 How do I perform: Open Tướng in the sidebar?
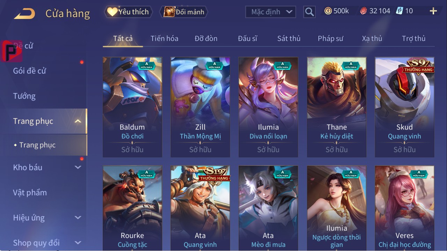tap(24, 96)
